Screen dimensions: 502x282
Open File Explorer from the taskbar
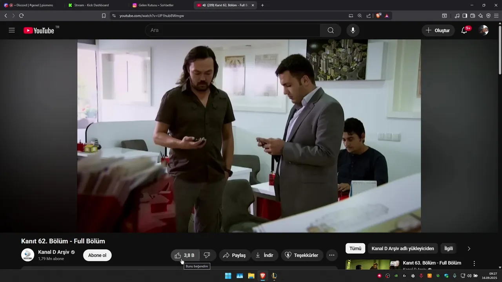251,276
